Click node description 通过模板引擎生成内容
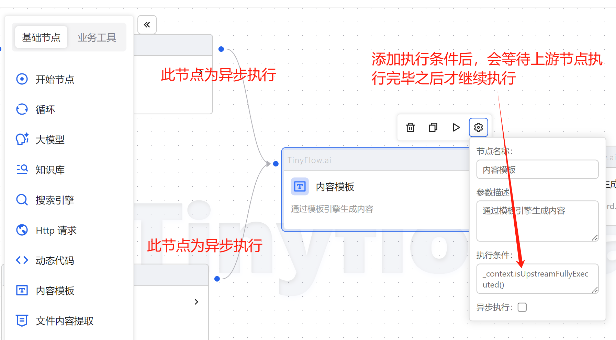The height and width of the screenshot is (340, 616). [332, 209]
